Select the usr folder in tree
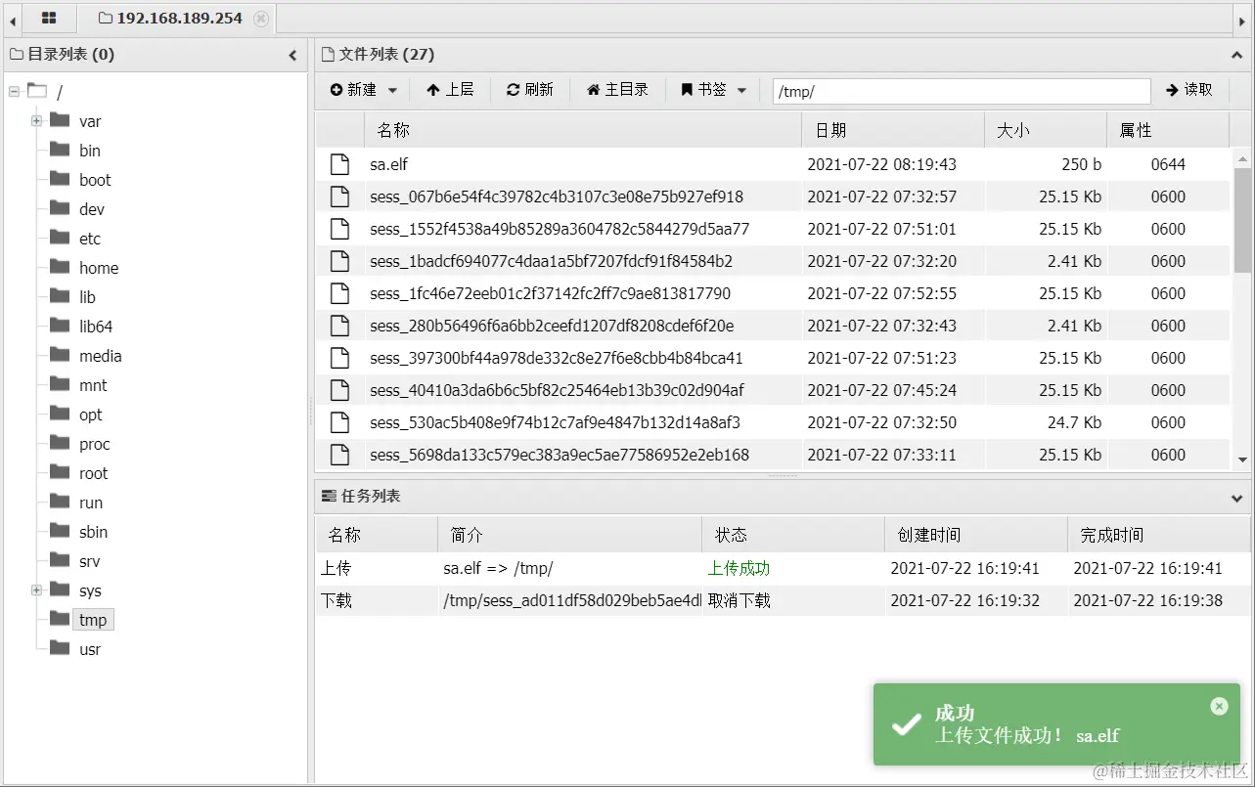Image resolution: width=1255 pixels, height=787 pixels. [x=90, y=649]
